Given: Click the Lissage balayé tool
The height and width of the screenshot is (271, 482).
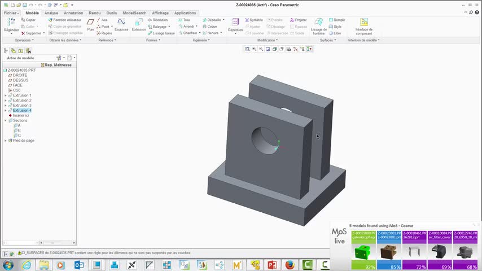Looking at the screenshot, I should click(x=161, y=33).
